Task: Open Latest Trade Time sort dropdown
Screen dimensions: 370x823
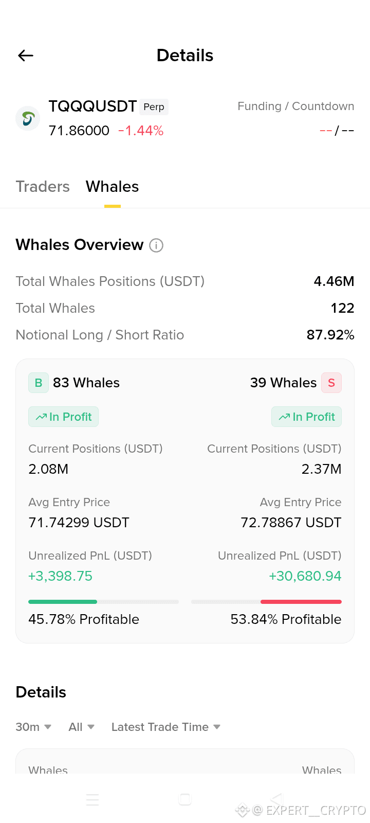Action: [x=166, y=727]
